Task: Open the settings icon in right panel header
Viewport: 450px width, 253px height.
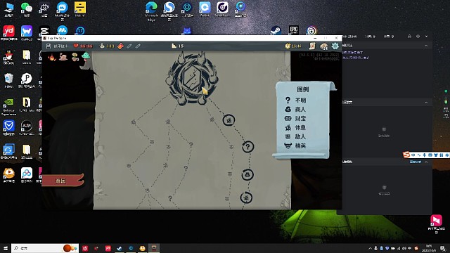Action: coord(418,37)
